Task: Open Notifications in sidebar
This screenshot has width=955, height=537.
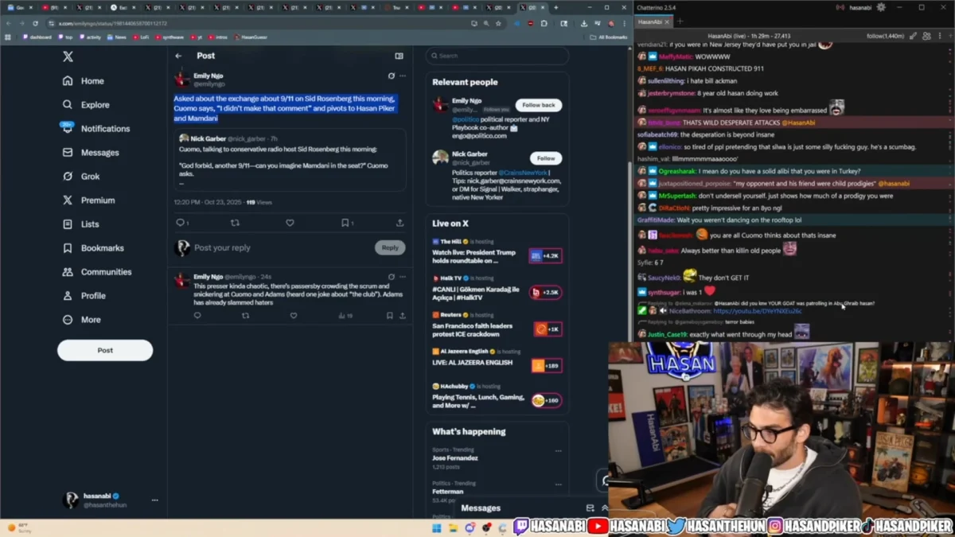Action: (x=104, y=129)
